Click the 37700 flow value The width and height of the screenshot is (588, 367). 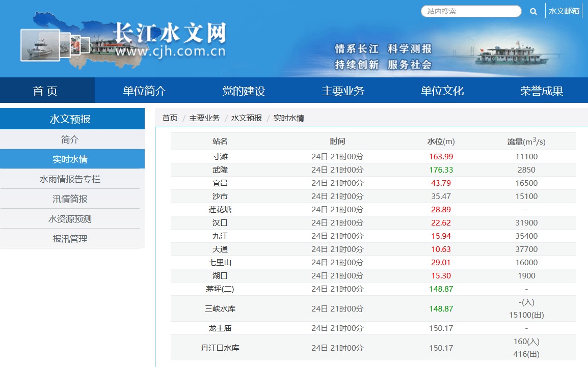tap(526, 249)
